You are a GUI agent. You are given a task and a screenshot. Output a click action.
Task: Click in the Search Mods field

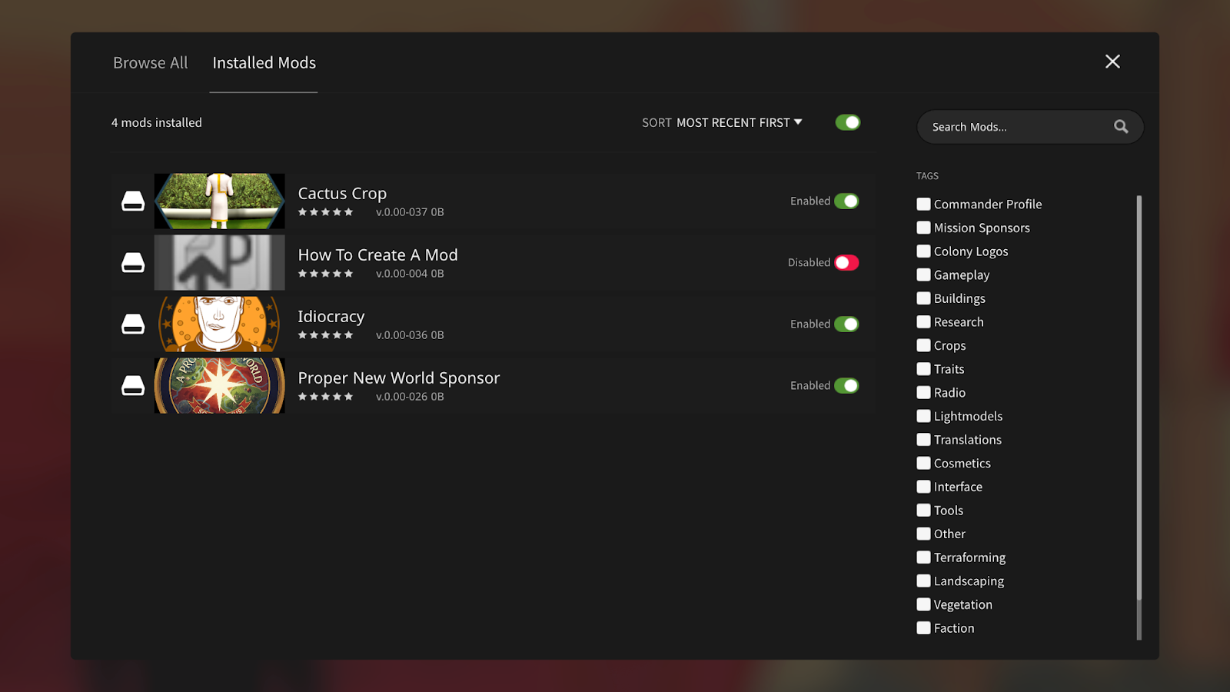tap(1015, 127)
